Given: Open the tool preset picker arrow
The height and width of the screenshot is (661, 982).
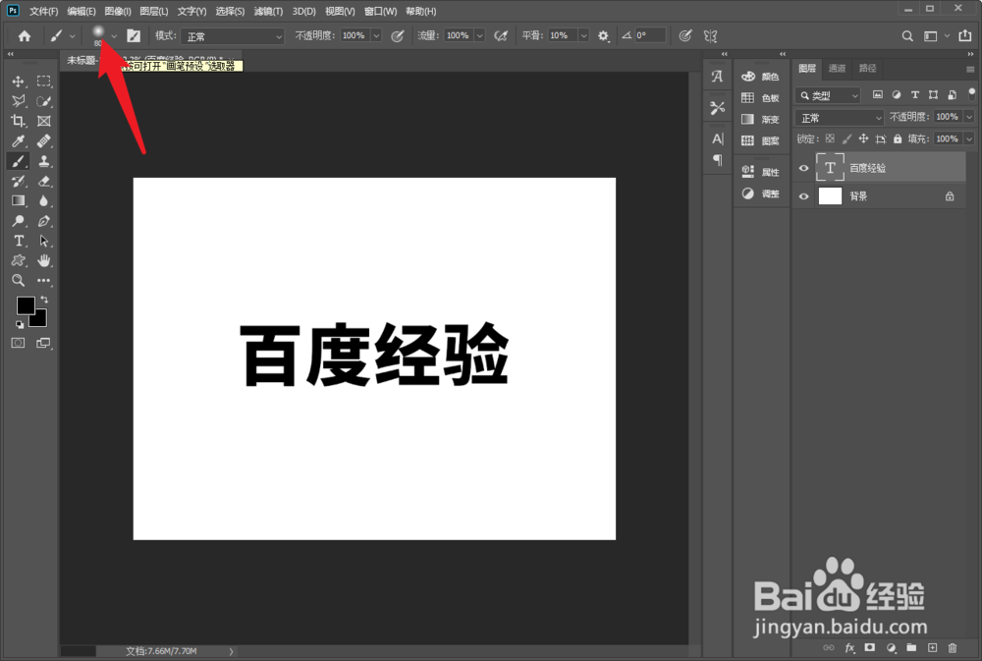Looking at the screenshot, I should tap(72, 35).
